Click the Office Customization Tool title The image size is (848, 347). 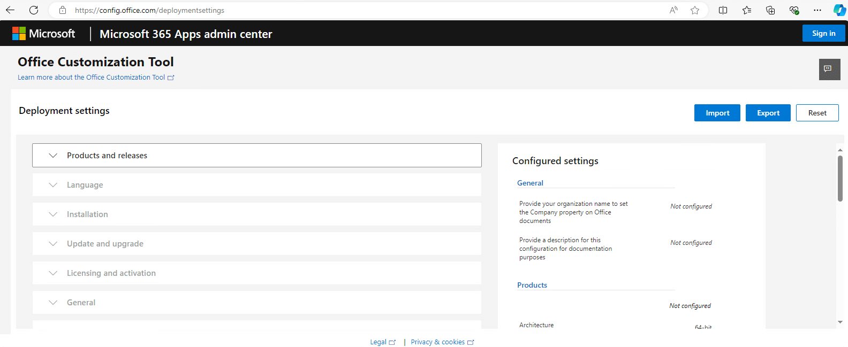click(x=96, y=62)
